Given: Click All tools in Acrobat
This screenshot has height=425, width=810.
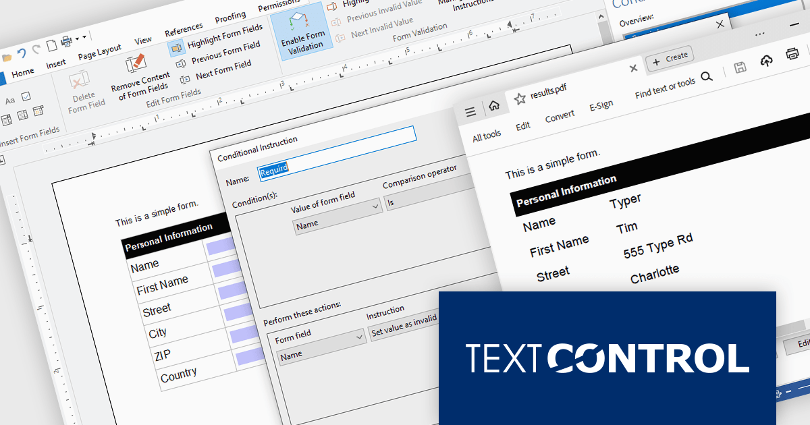Looking at the screenshot, I should click(x=487, y=137).
